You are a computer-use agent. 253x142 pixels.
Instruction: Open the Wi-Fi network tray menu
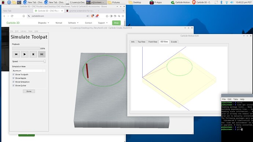[x=227, y=3]
